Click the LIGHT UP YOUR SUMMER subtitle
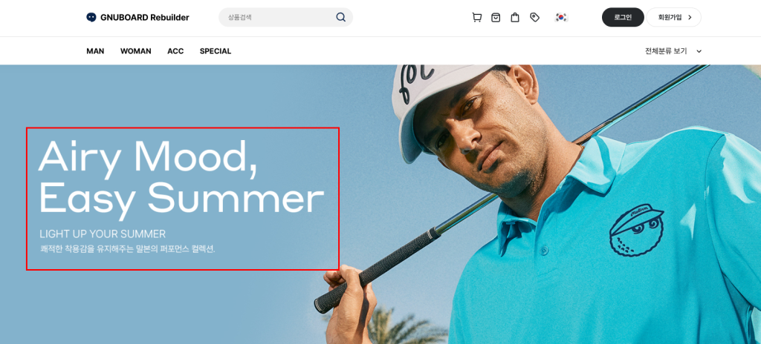Screen dimensions: 761x344 pyautogui.click(x=103, y=234)
